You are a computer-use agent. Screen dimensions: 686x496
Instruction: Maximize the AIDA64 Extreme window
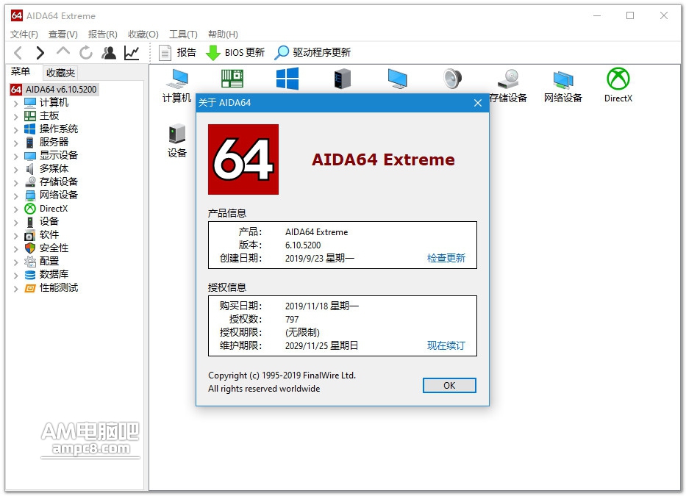click(630, 15)
